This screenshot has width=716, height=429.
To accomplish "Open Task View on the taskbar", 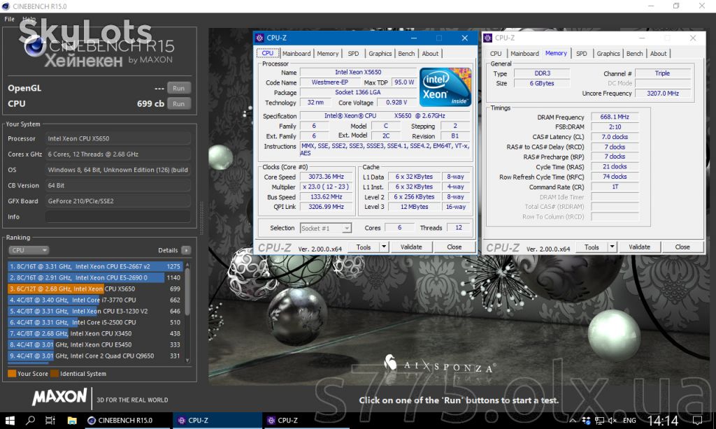I will click(x=50, y=421).
